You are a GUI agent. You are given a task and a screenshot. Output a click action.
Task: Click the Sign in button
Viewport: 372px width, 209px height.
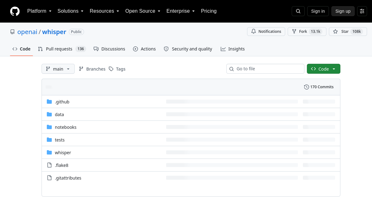click(318, 11)
